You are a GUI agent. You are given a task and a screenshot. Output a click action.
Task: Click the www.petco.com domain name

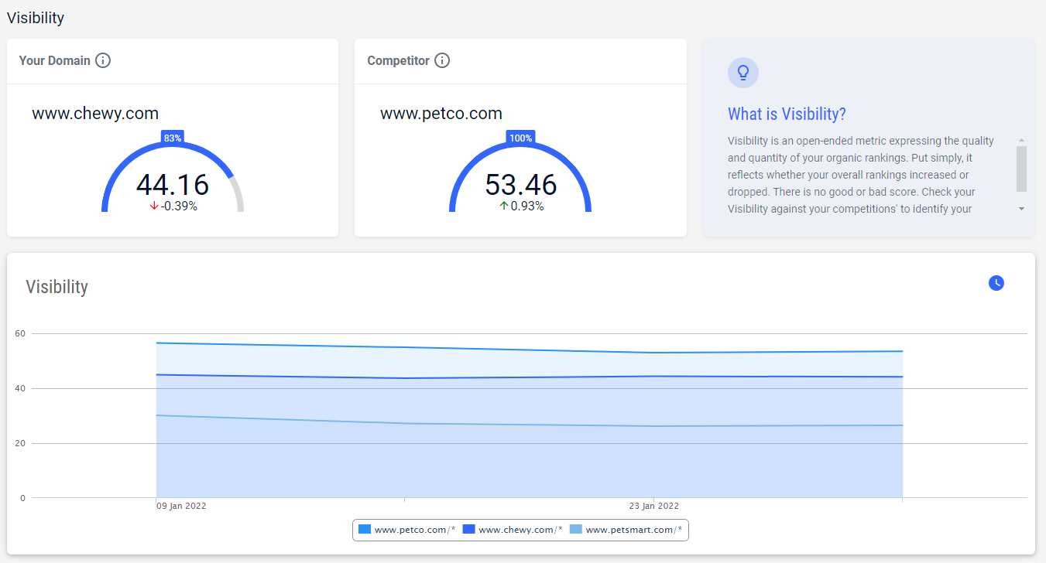pos(440,113)
